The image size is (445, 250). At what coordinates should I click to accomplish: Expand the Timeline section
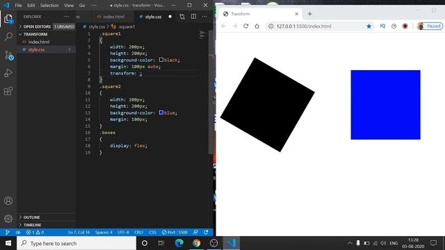pos(47,225)
